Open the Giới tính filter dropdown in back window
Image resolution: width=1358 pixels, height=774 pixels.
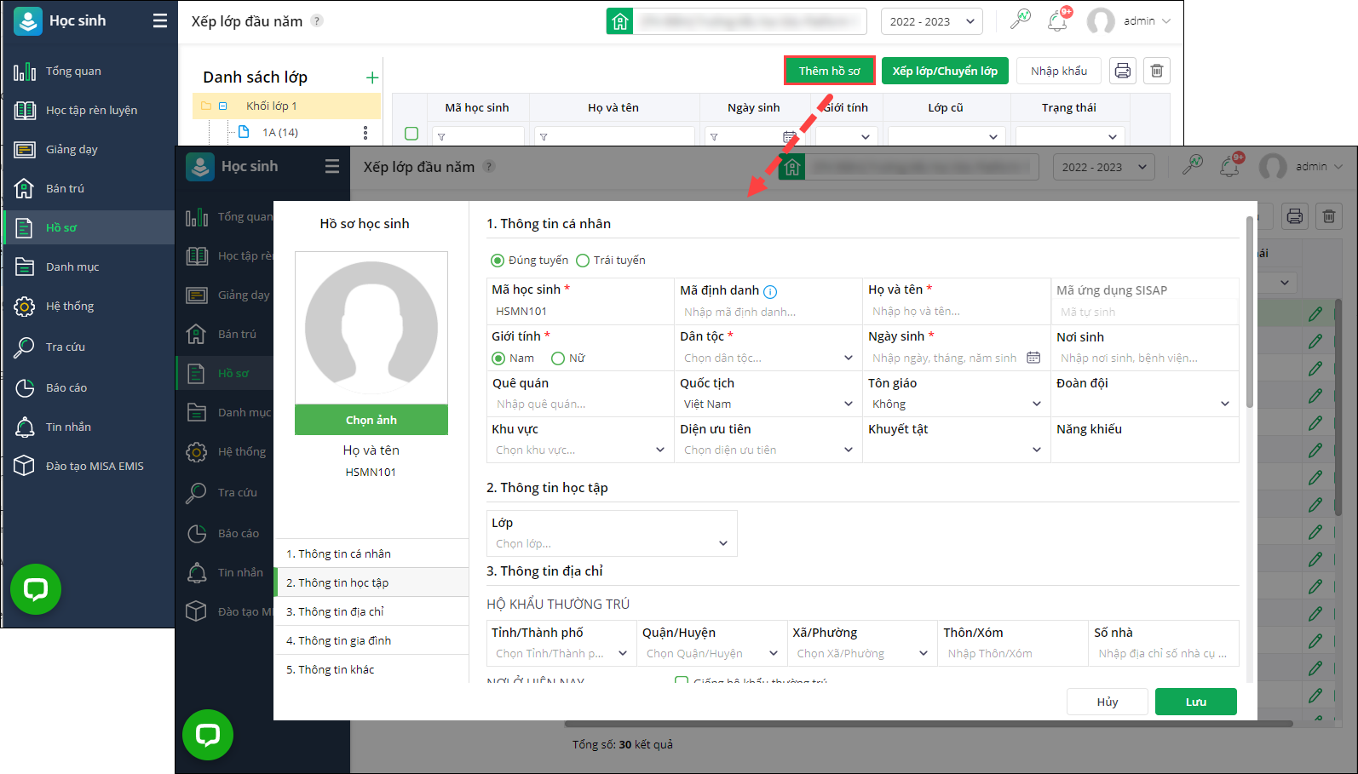coord(846,136)
